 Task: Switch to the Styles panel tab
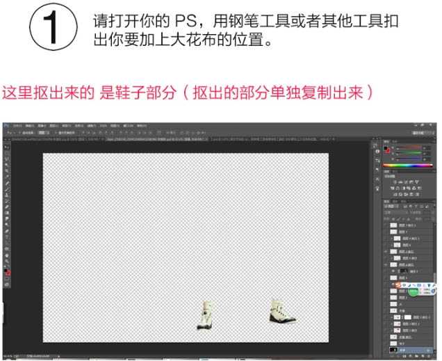click(x=395, y=171)
